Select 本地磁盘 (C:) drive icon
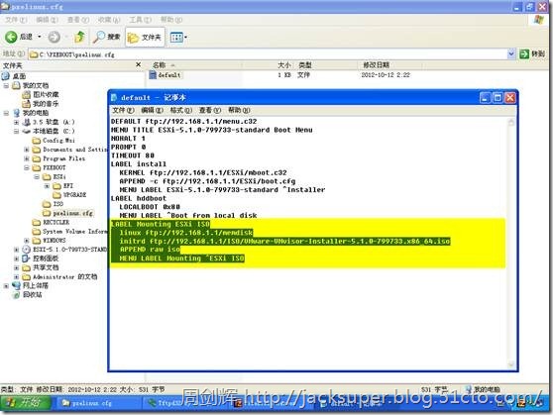This screenshot has height=415, width=553. (x=26, y=131)
